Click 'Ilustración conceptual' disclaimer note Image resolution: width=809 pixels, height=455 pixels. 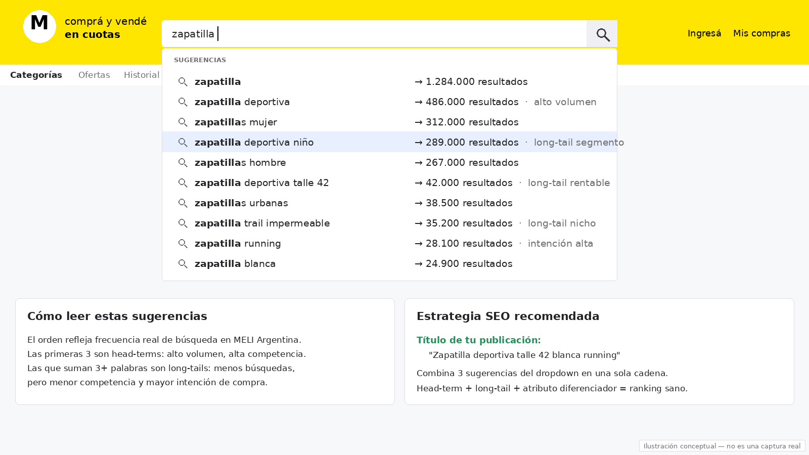click(x=722, y=446)
